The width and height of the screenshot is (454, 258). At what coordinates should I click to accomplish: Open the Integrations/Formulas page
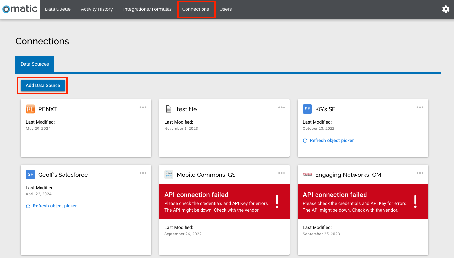click(147, 9)
